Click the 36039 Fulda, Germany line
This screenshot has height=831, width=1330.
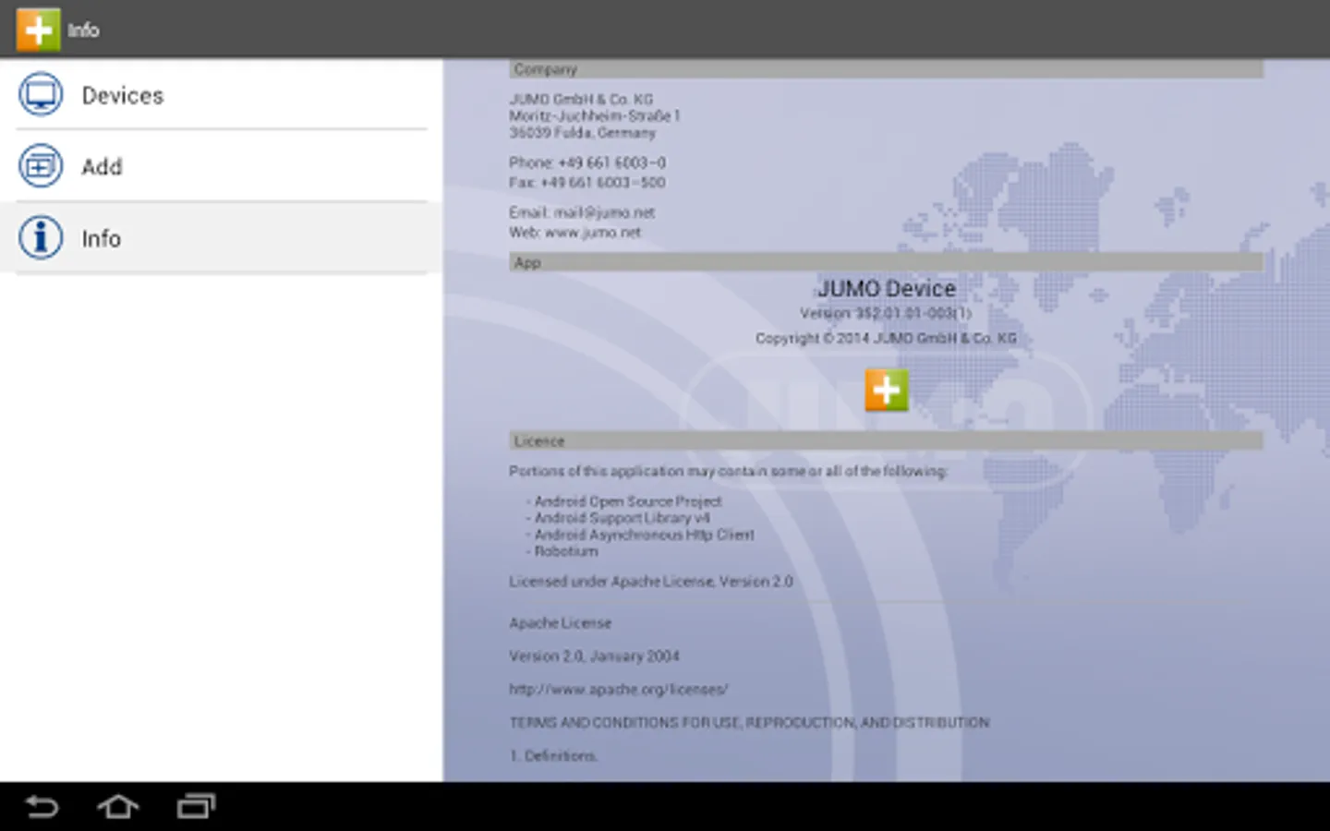point(583,132)
